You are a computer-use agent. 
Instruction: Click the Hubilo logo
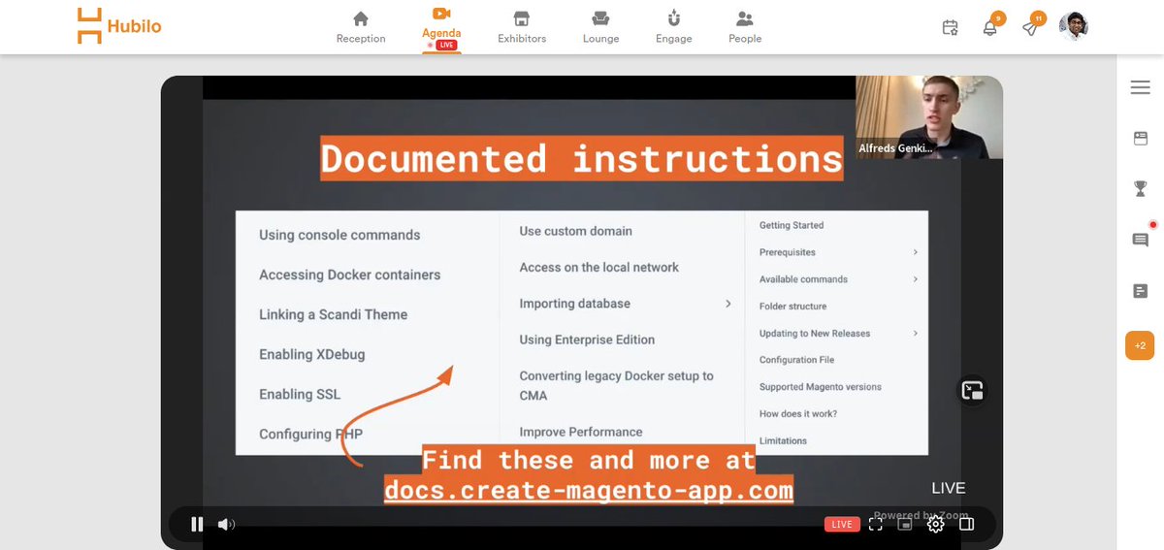[x=119, y=26]
